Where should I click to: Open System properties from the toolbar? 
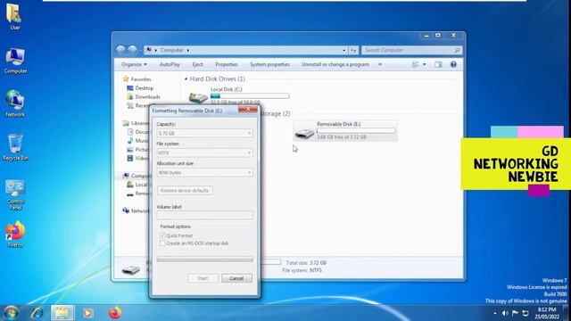[269, 64]
